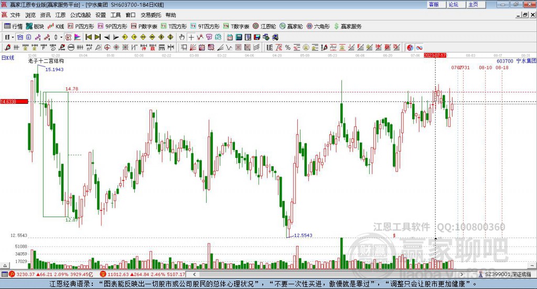Open 赢家服务 with the dollar icon
Image resolution: width=537 pixels, height=289 pixels.
347,26
